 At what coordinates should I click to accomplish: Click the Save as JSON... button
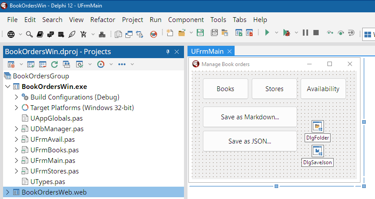click(x=250, y=141)
